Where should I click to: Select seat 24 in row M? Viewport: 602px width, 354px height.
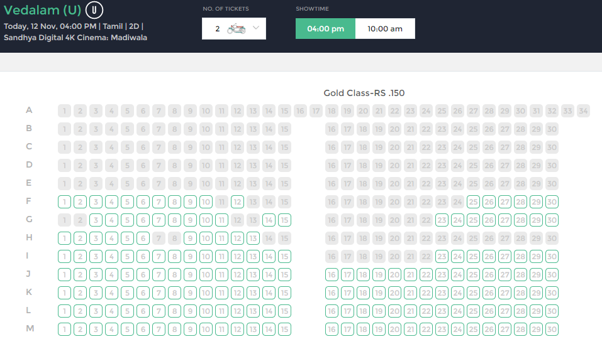[x=458, y=330]
